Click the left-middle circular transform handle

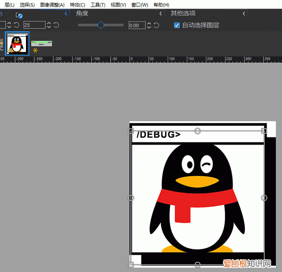[x=131, y=198]
